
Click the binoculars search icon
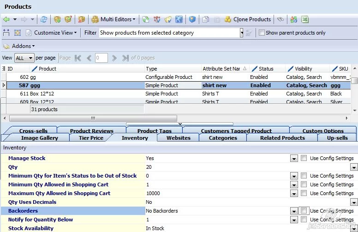point(280,20)
